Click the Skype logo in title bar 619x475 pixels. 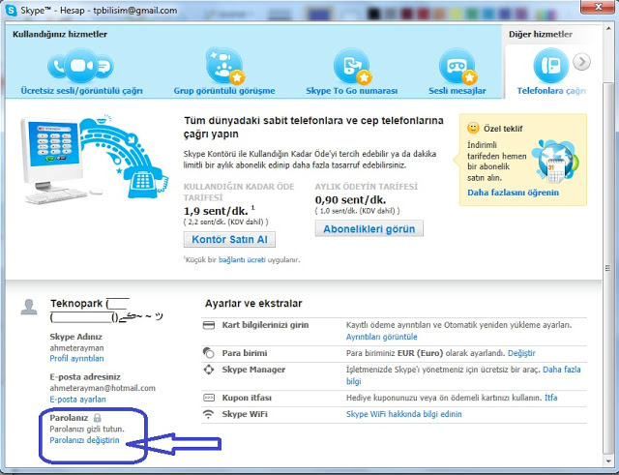(11, 10)
